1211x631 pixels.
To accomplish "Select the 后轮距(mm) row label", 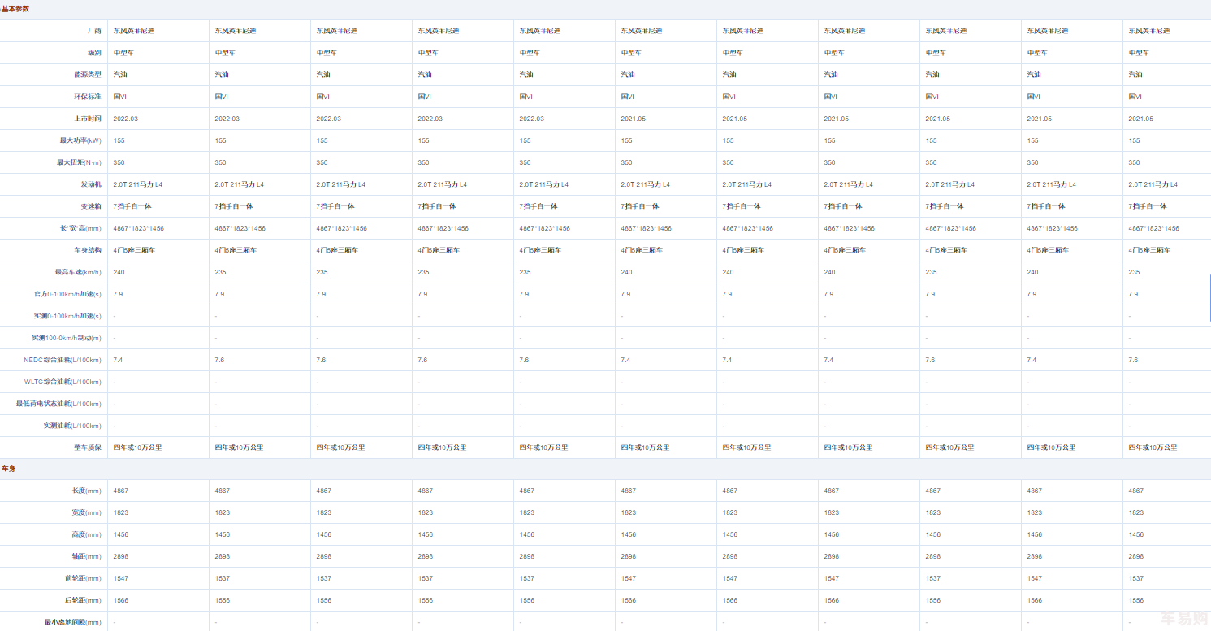I will tap(83, 600).
